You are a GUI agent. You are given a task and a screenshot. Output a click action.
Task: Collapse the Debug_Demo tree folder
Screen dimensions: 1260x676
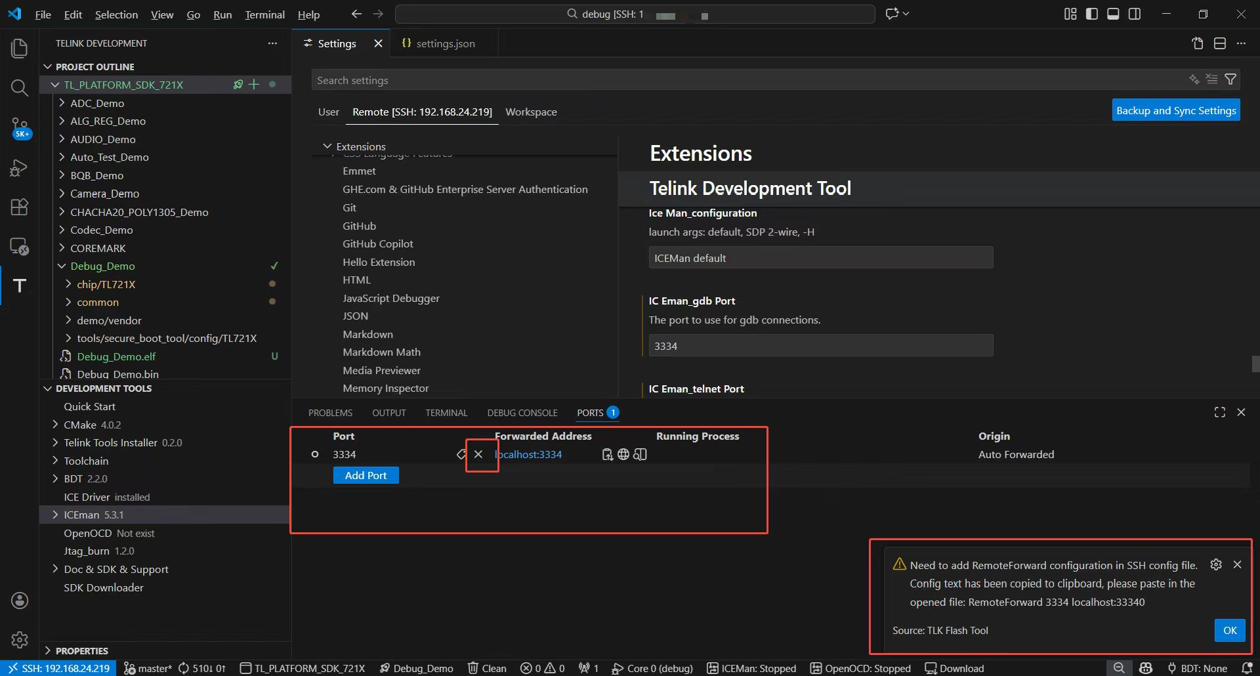pyautogui.click(x=62, y=266)
